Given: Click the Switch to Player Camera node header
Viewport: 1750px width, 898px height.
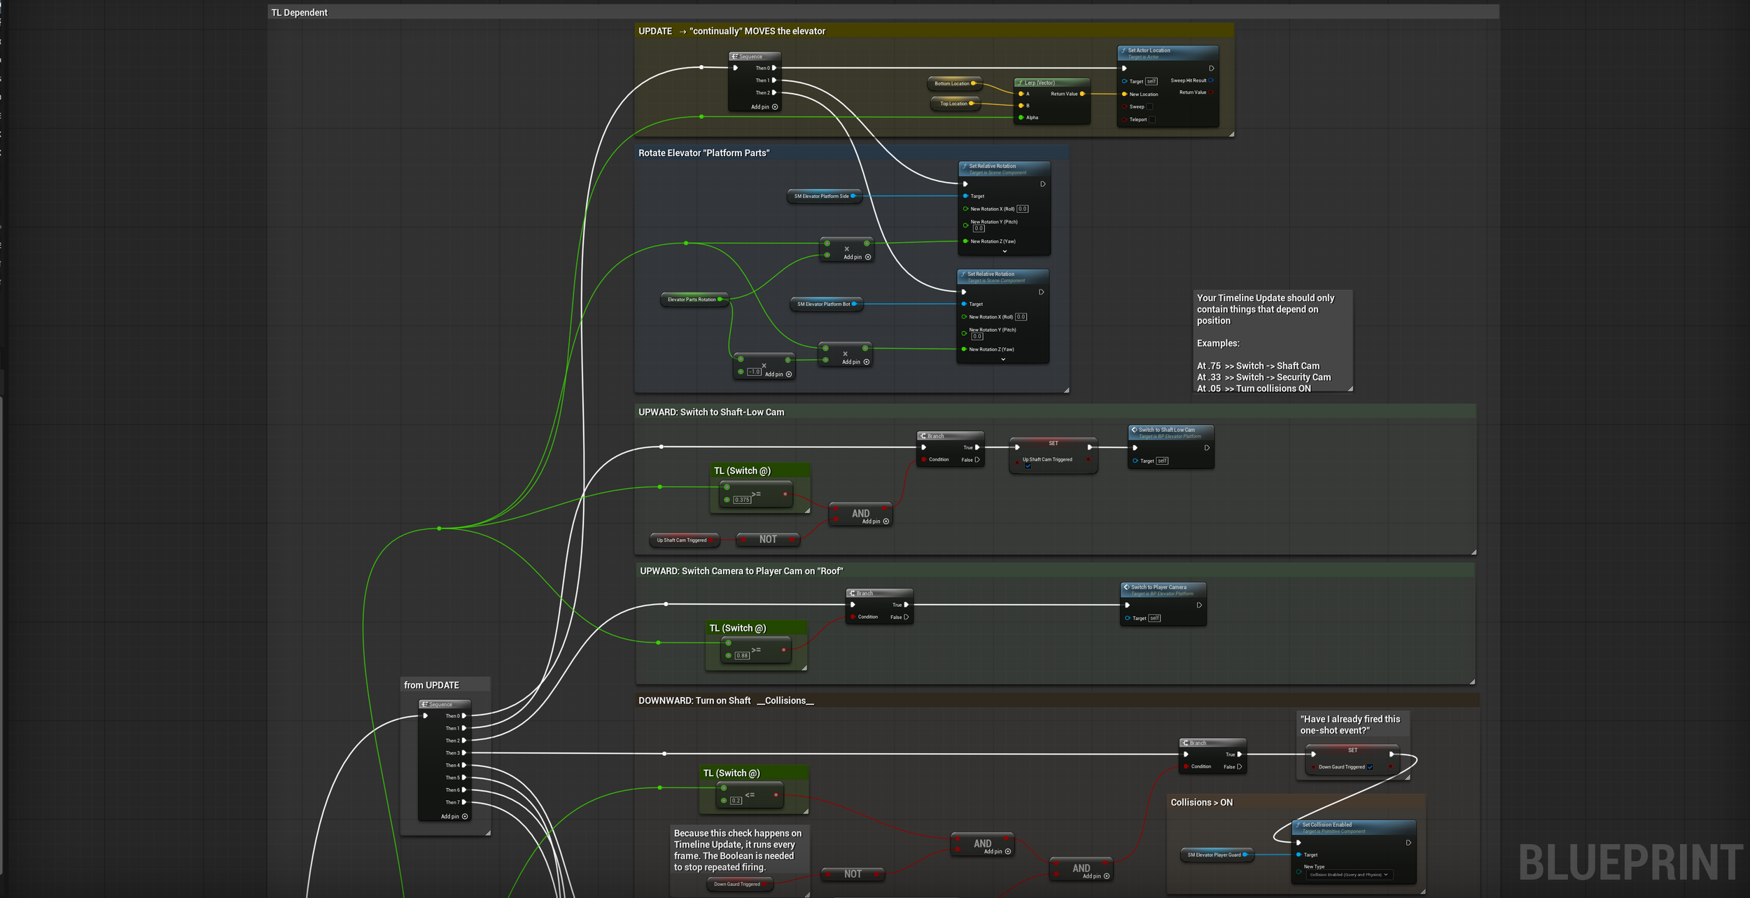Looking at the screenshot, I should tap(1163, 590).
